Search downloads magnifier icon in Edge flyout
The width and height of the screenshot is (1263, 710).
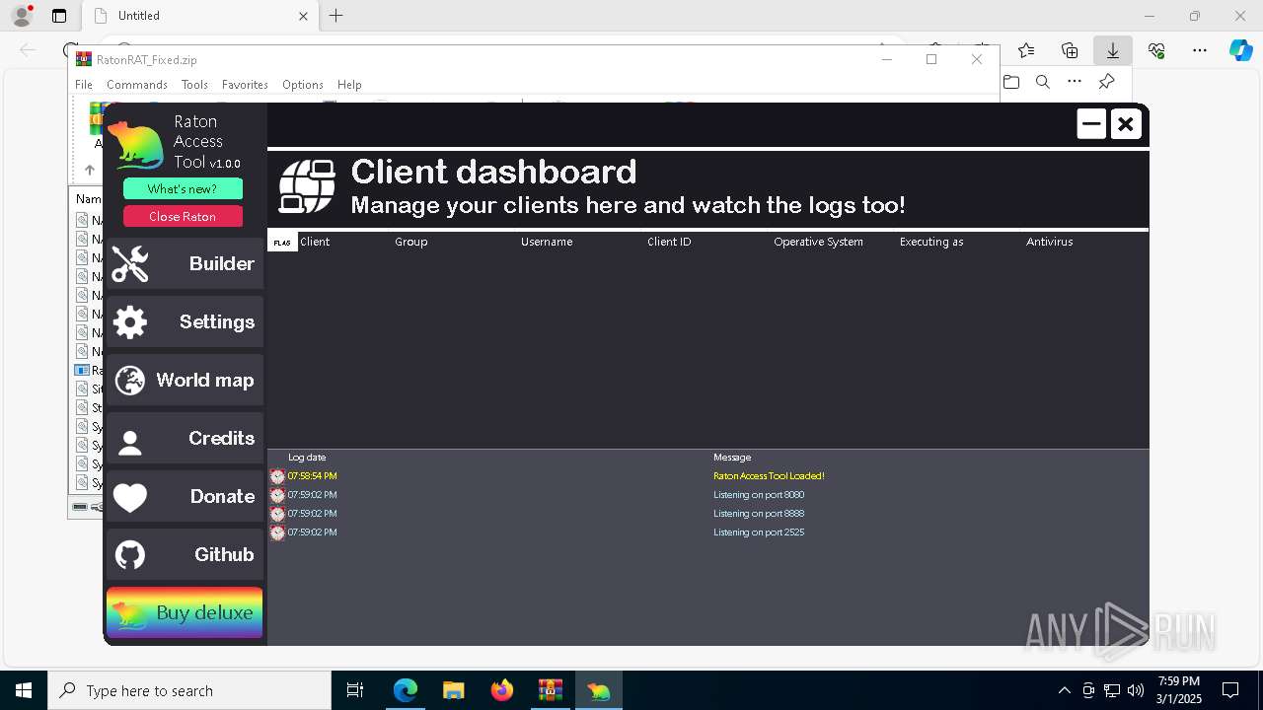[1043, 82]
